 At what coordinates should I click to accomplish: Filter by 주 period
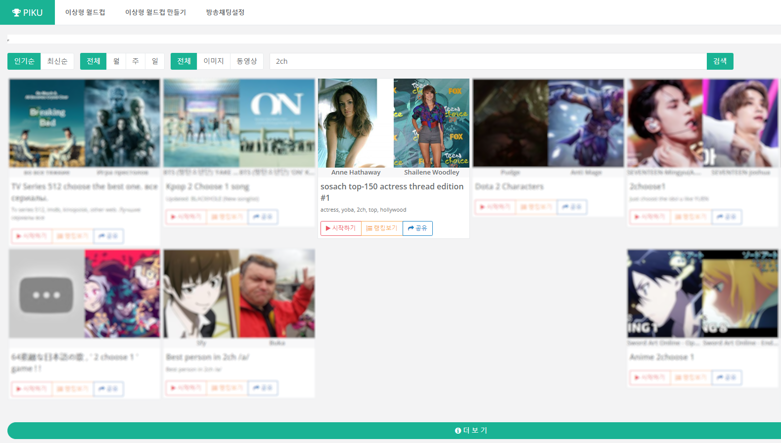tap(136, 61)
